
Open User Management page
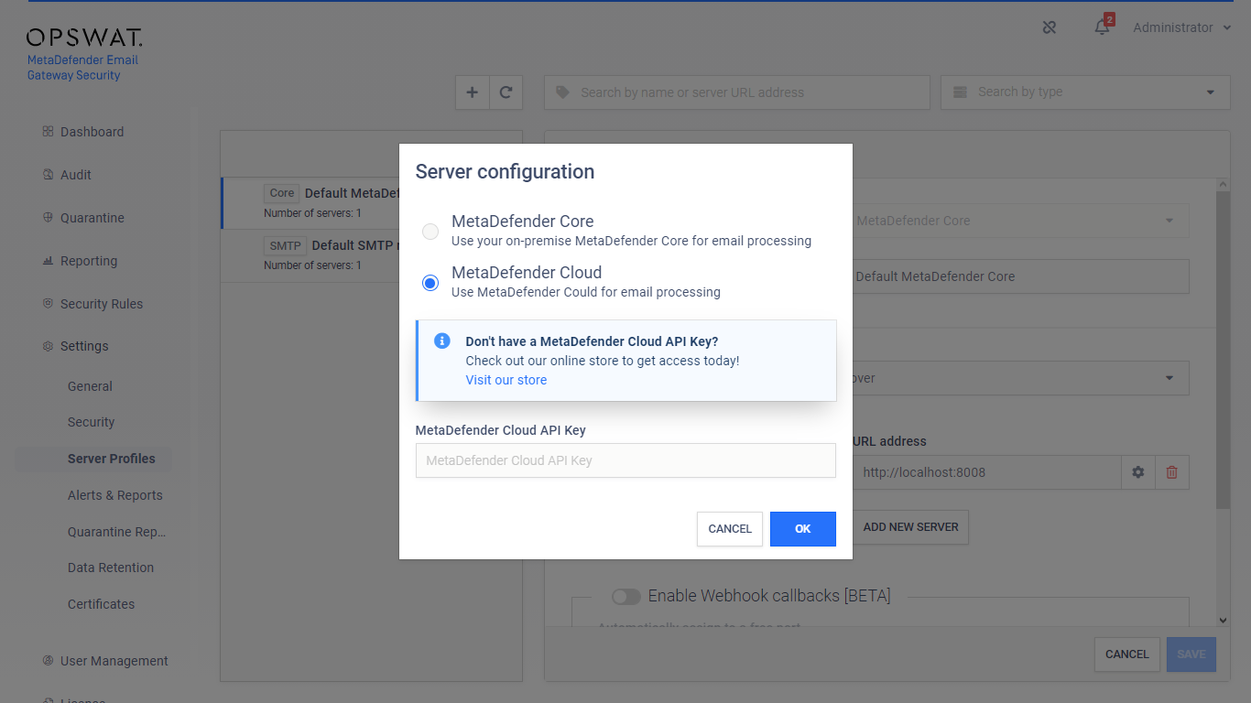(114, 661)
